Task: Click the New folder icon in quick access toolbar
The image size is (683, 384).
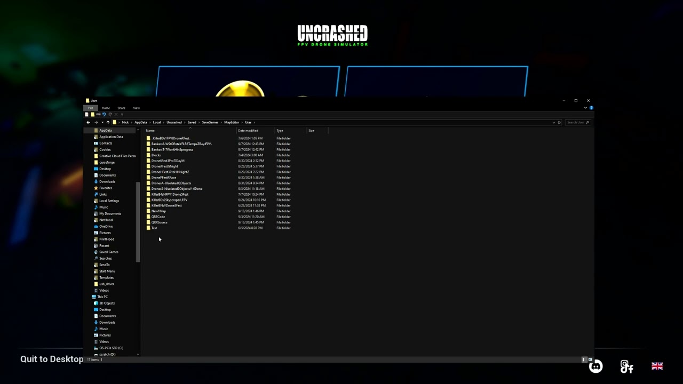Action: 92,114
